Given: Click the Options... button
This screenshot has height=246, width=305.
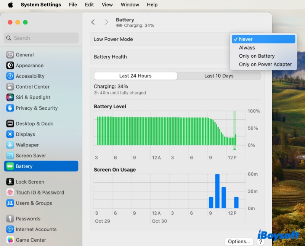Looking at the screenshot, I should click(x=239, y=241).
